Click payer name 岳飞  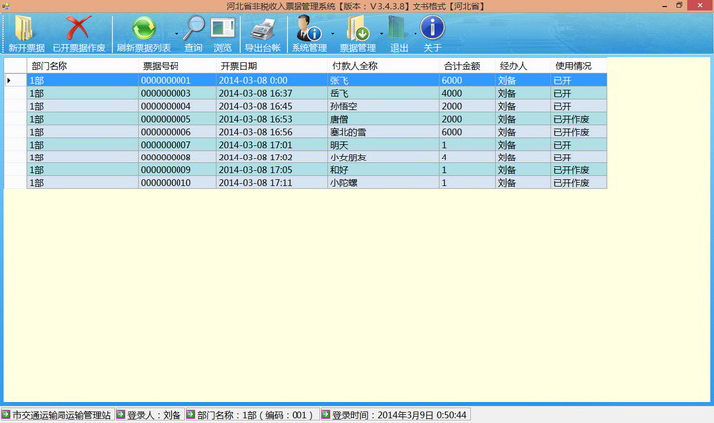(x=339, y=93)
